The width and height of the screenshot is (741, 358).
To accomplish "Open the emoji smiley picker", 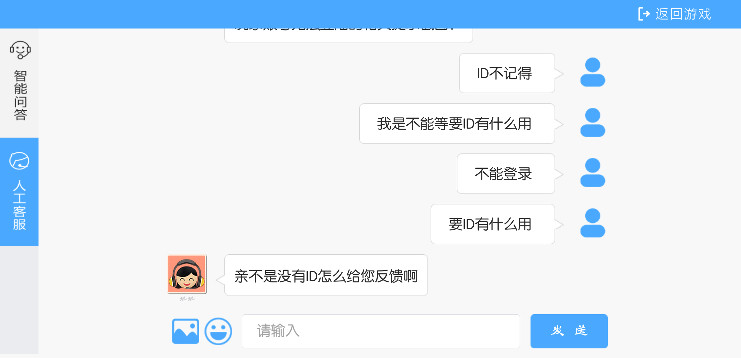I will coord(218,331).
